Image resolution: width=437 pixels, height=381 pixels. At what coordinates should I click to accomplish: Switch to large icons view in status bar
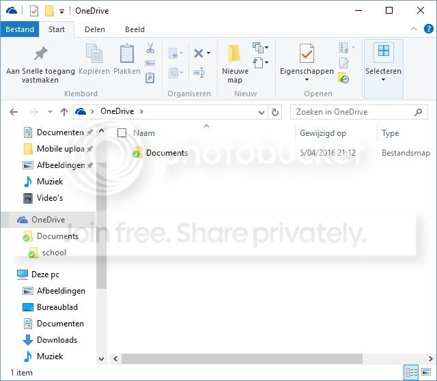coord(426,372)
